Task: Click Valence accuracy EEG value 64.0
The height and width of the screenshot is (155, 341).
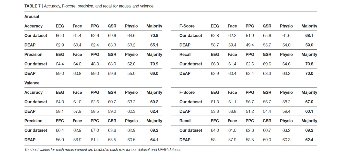Action: 60,102
